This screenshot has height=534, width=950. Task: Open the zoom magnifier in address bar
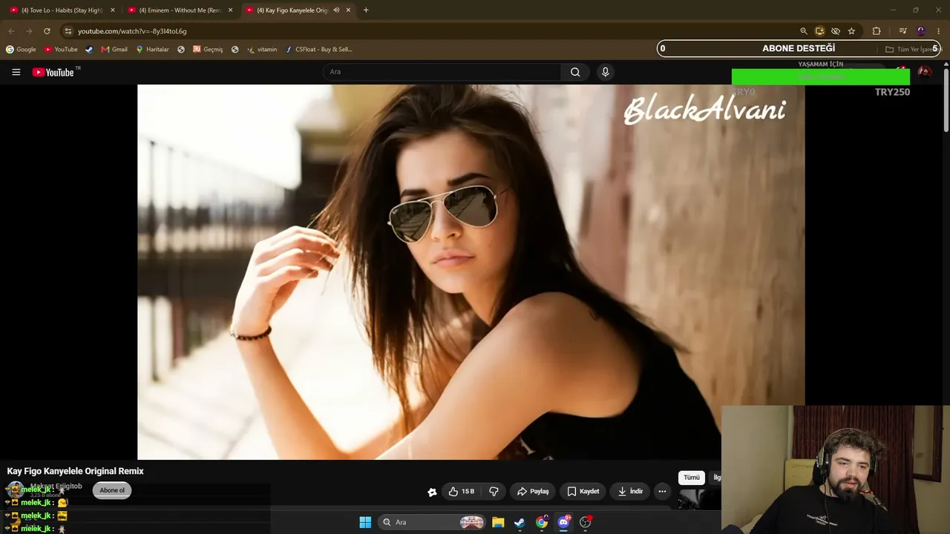(804, 31)
